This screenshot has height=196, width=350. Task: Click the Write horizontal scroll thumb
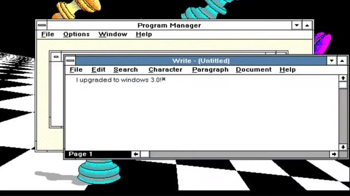tap(145, 154)
